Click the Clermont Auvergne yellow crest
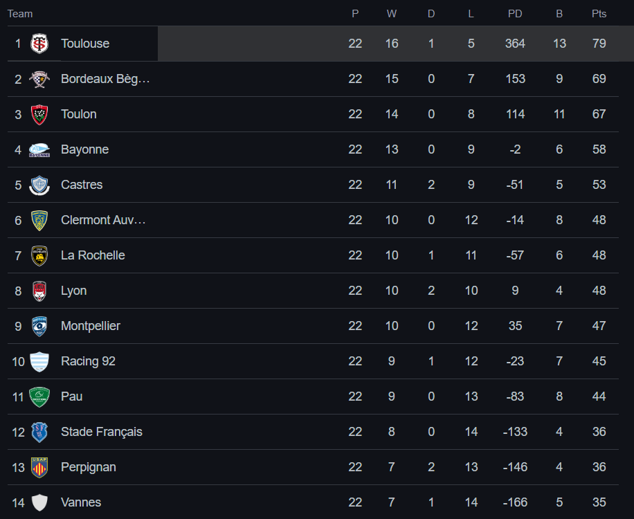The image size is (634, 519). 39,220
